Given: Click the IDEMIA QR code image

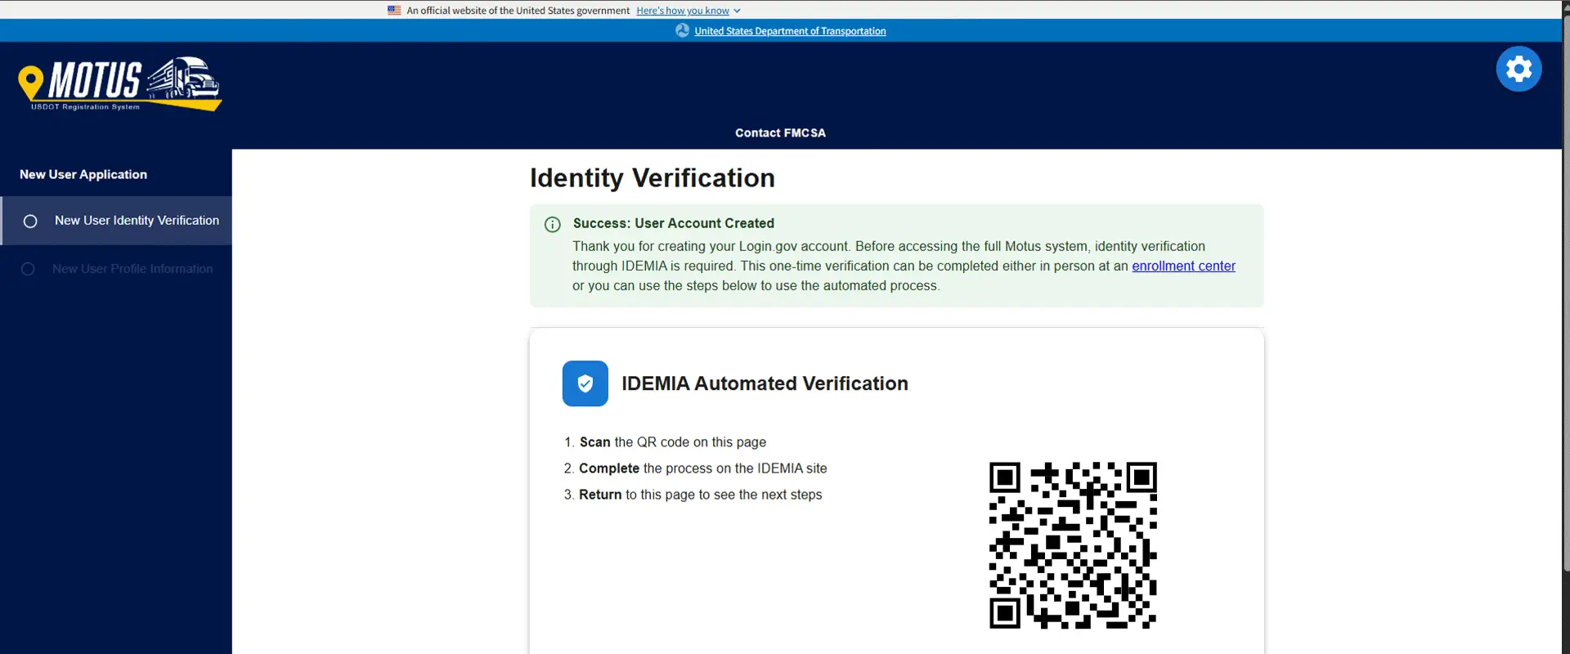Looking at the screenshot, I should tap(1073, 545).
